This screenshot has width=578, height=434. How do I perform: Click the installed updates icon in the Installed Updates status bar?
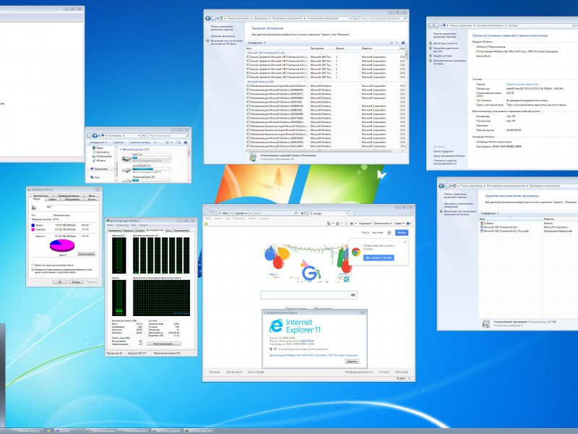pos(252,157)
